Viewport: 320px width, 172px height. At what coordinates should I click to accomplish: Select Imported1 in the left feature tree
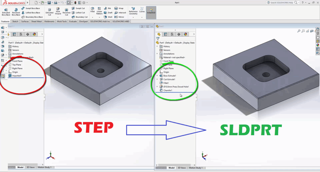(x=17, y=76)
